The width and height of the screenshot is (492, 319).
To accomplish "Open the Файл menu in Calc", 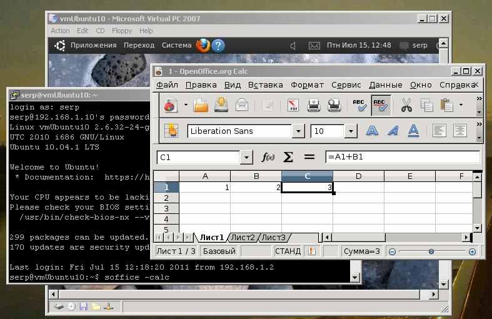I will coord(167,85).
